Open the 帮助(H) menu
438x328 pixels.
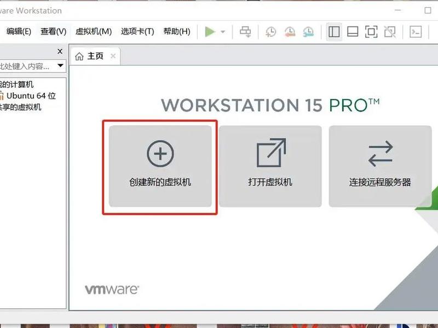click(177, 31)
